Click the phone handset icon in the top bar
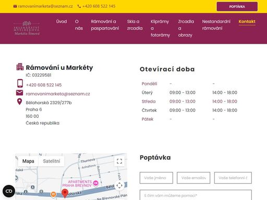Screen dimensions: 267x200 point(79,6)
